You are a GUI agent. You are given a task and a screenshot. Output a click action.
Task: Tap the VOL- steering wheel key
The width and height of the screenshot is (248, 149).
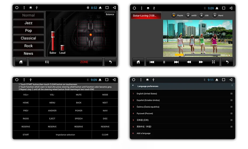[x=52, y=95]
